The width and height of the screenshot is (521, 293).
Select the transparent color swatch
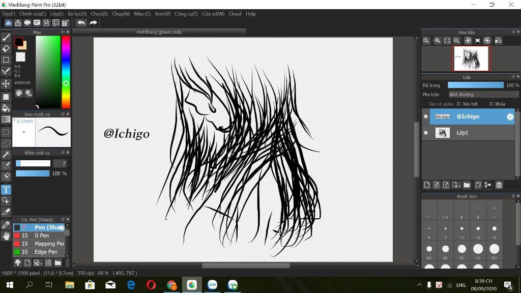(x=20, y=57)
